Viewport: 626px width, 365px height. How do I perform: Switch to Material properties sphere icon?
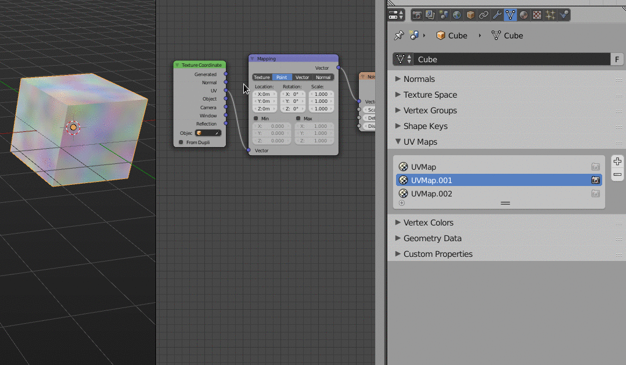click(523, 15)
